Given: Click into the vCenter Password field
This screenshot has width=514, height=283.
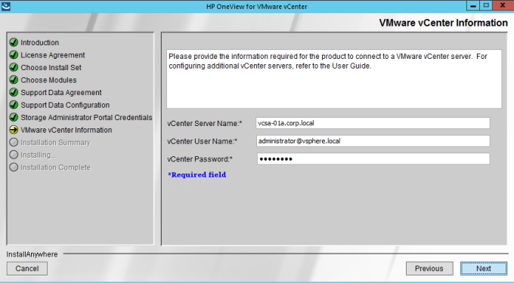Looking at the screenshot, I should tap(373, 159).
